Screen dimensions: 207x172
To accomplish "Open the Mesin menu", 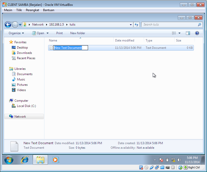I will [x=8, y=10].
